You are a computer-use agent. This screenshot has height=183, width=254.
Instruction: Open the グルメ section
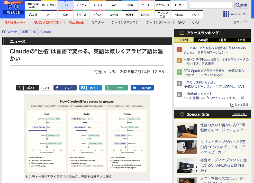98,15
